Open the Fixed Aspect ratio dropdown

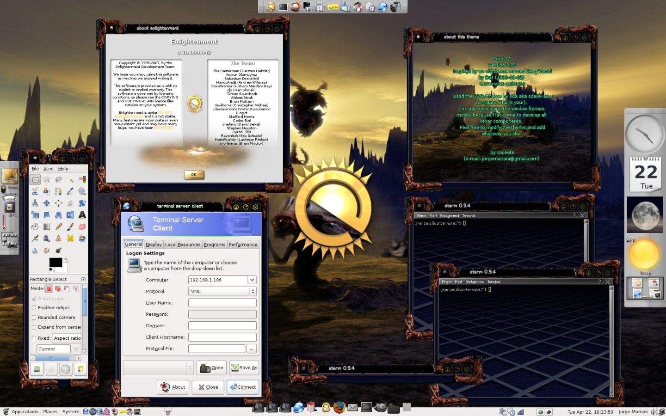tap(67, 338)
